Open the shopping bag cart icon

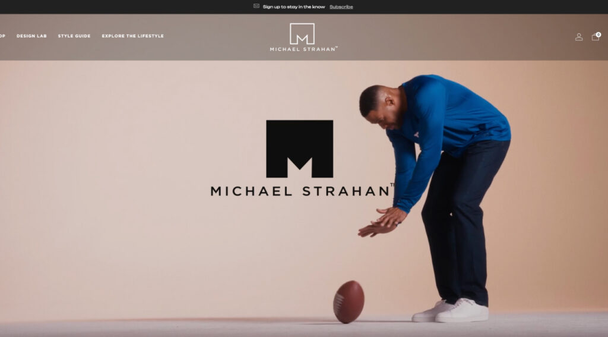pyautogui.click(x=595, y=37)
